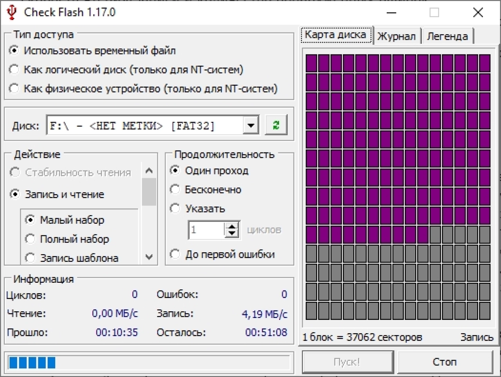Minimize the Check Flash window
The image size is (501, 377).
tap(391, 13)
